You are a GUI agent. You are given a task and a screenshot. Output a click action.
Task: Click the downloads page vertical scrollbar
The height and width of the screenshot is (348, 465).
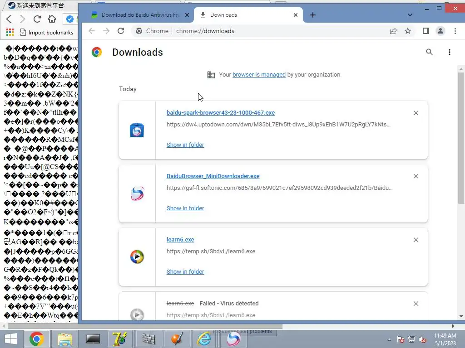pos(461,138)
